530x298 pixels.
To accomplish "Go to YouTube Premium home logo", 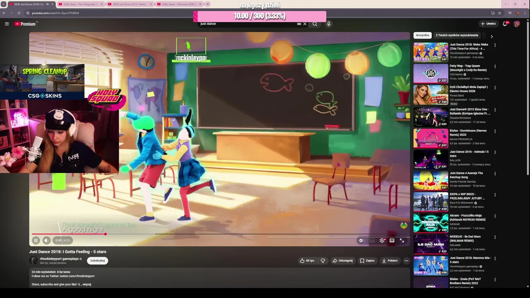I will tap(26, 24).
